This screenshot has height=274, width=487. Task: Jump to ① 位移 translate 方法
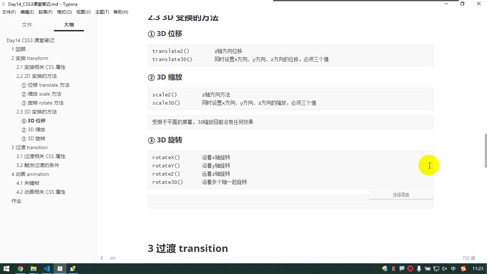45,85
